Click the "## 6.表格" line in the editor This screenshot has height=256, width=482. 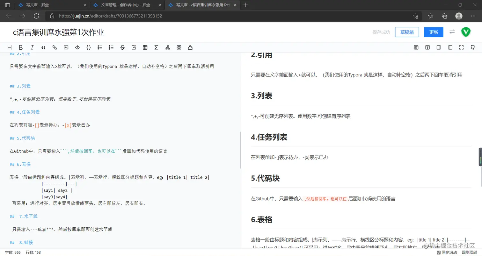[20, 164]
